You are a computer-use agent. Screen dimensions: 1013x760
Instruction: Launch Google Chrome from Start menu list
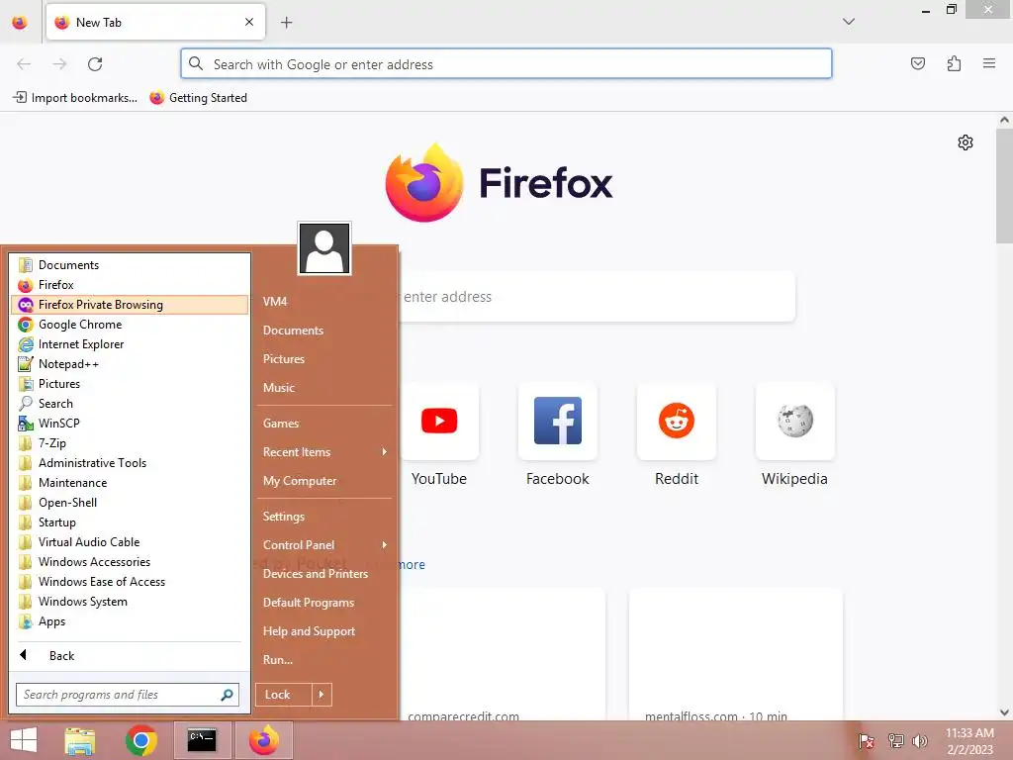point(130,325)
